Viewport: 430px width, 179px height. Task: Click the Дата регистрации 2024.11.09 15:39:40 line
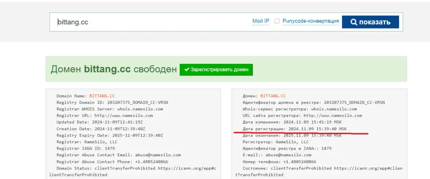(294, 129)
